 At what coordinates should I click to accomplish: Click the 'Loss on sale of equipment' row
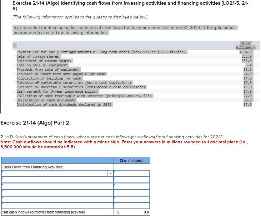(x=42, y=65)
